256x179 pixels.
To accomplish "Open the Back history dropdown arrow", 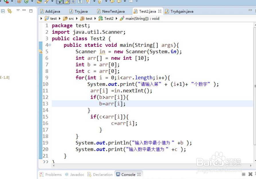I will (125, 1).
